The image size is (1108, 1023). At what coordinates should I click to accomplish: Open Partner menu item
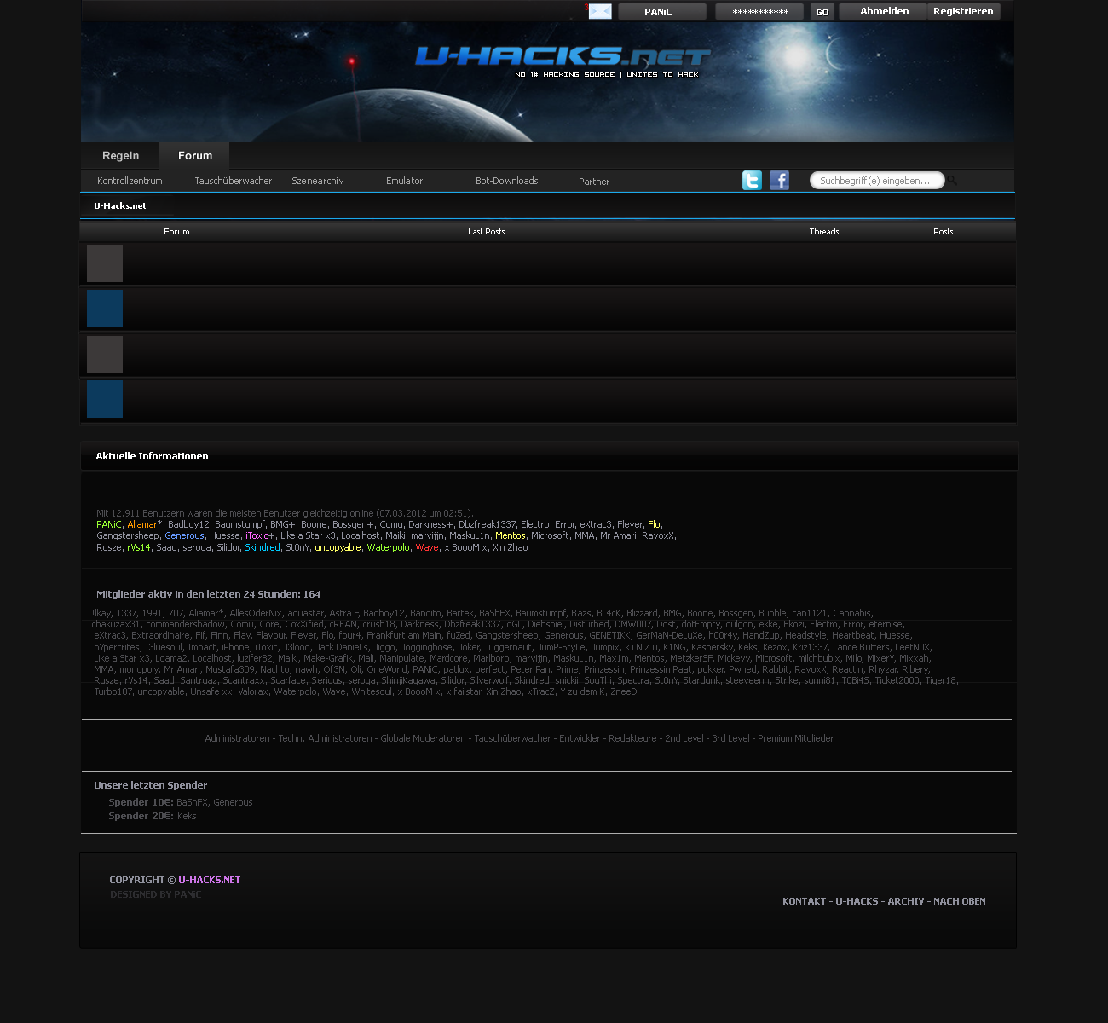tap(594, 182)
